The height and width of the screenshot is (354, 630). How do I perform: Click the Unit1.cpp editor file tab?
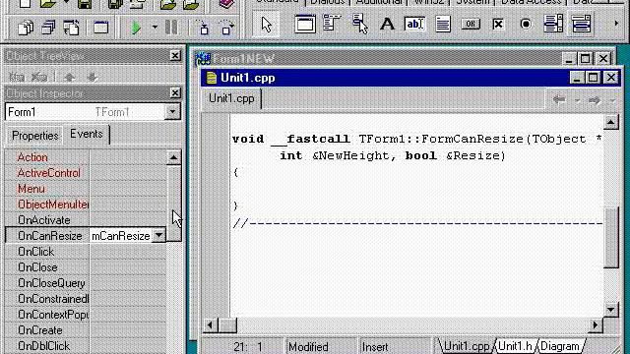coord(232,98)
